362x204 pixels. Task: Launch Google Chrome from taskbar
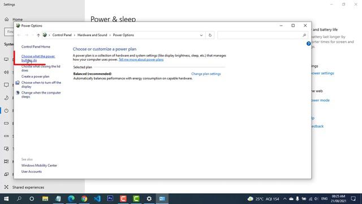click(x=84, y=199)
